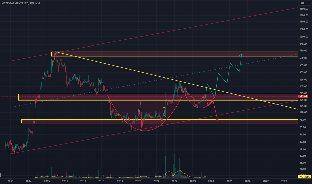Click the 120.00 price axis label

tap(303, 112)
